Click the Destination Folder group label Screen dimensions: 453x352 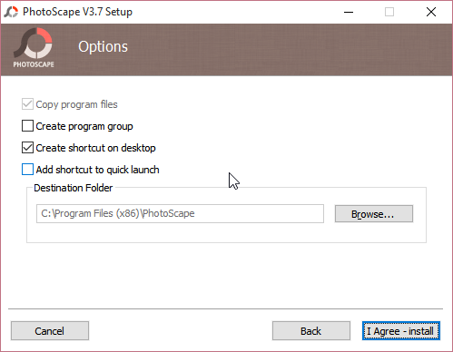pos(74,188)
